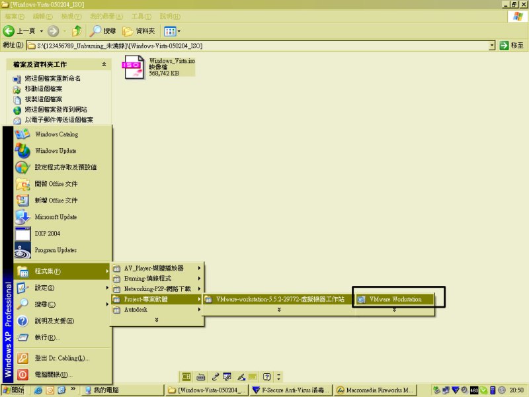Launch Windows Update from the Start menu
Viewport: 529px width, 397px height.
tap(63, 151)
